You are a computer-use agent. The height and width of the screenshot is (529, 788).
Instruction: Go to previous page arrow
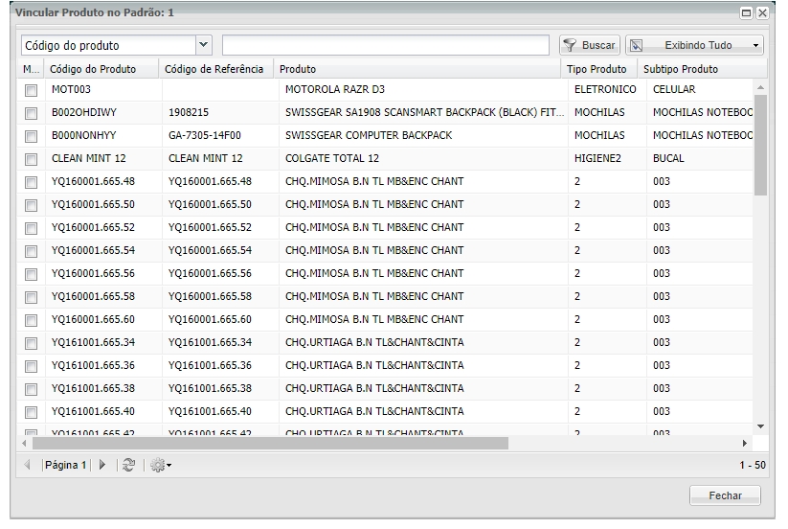coord(27,465)
